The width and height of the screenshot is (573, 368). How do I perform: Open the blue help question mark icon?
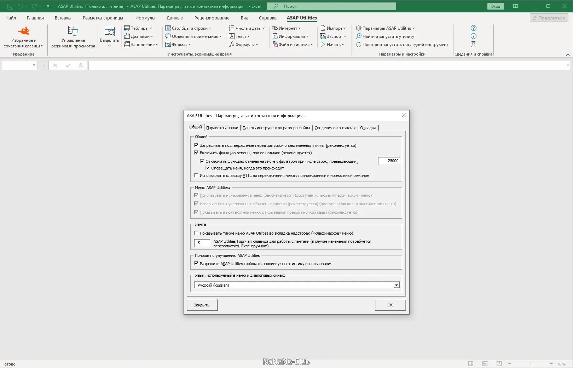473,28
